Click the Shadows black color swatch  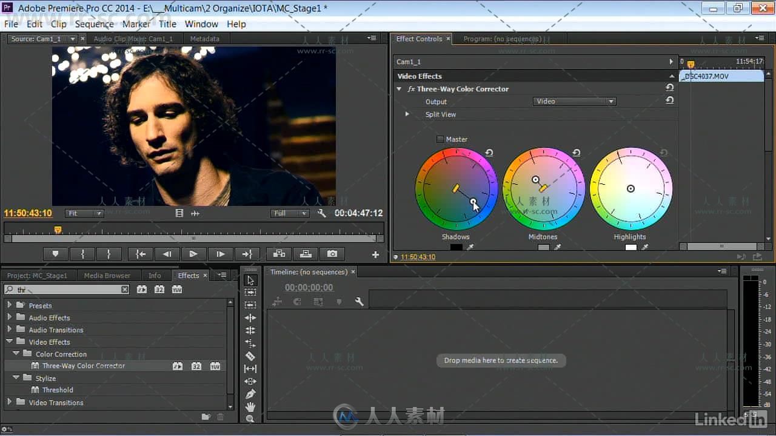click(457, 247)
